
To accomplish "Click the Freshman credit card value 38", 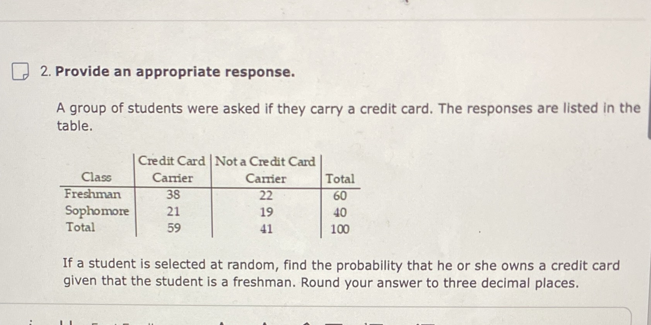I will (x=173, y=194).
